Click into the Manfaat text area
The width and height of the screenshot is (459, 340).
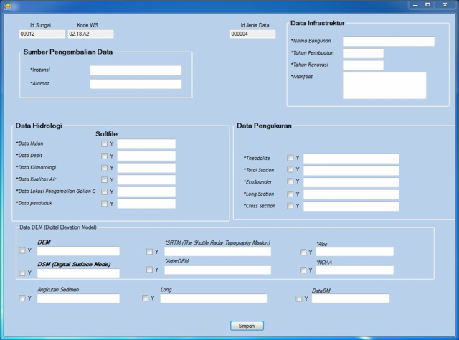click(x=384, y=85)
